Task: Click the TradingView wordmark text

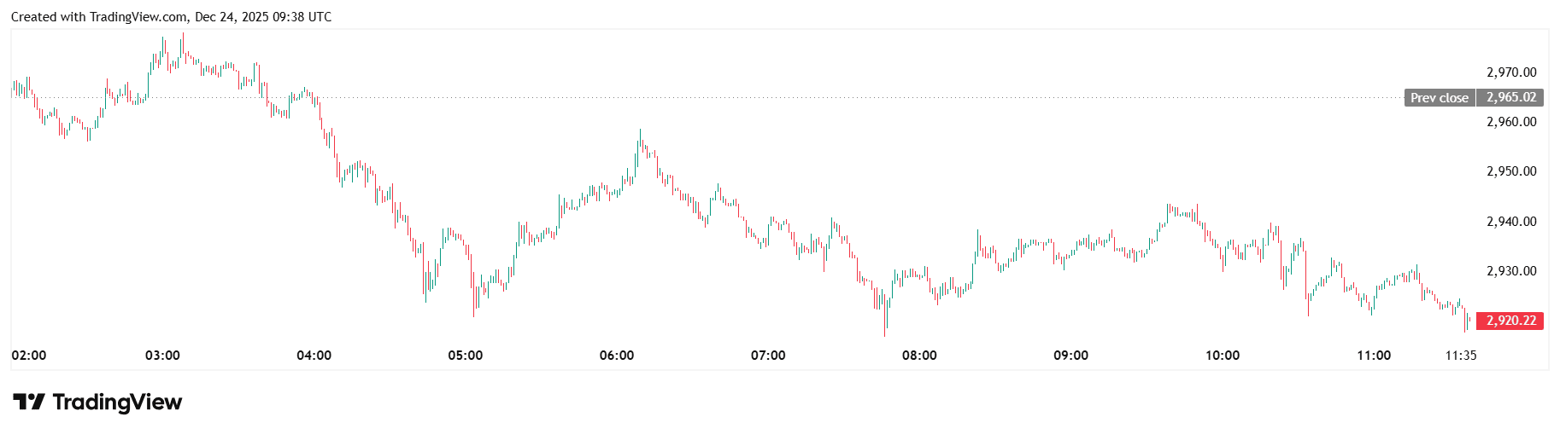Action: [117, 402]
